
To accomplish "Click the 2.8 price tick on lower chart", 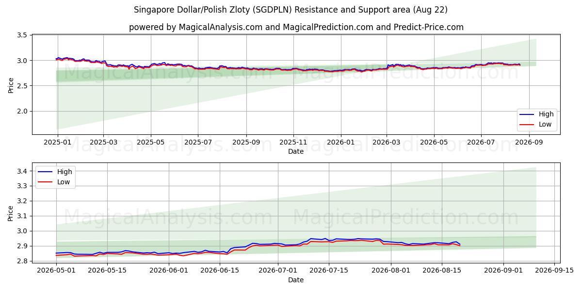I will [21, 261].
